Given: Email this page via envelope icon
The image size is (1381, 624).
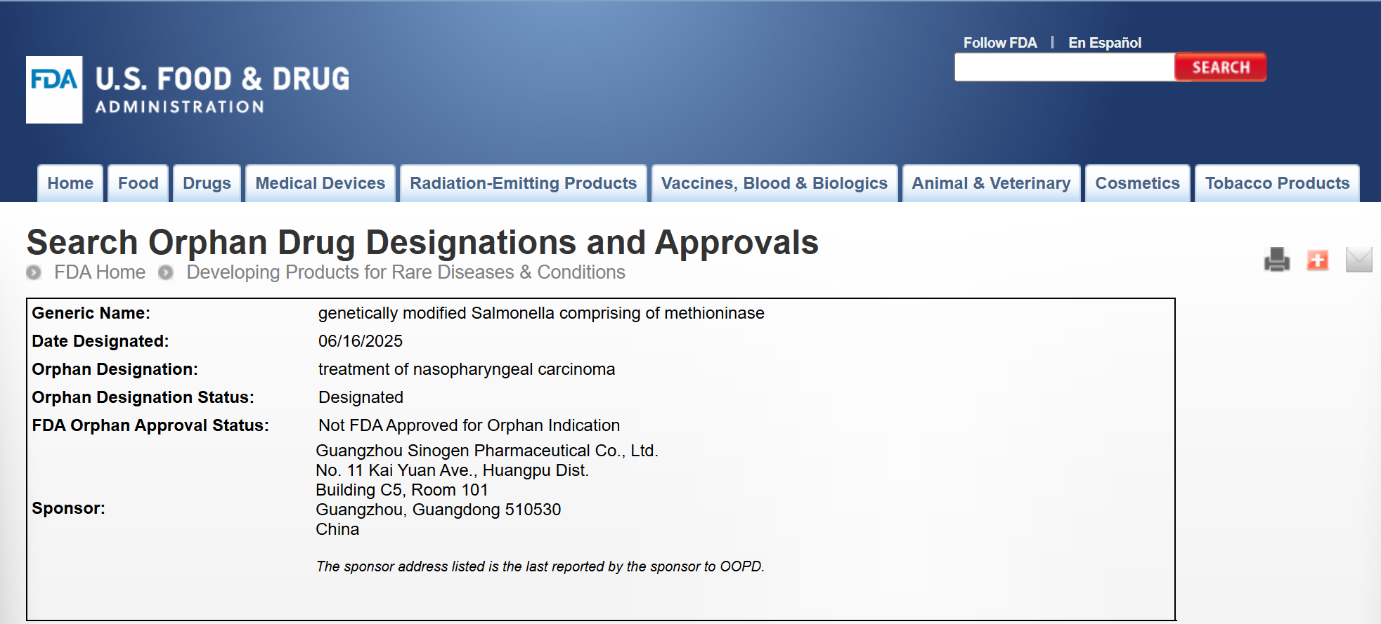Looking at the screenshot, I should click(1359, 260).
